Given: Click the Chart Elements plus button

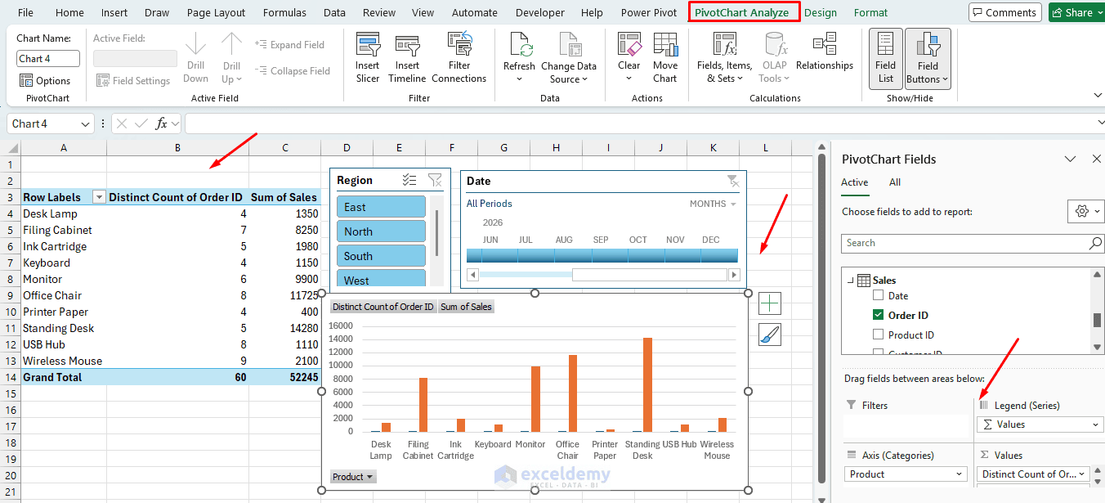Looking at the screenshot, I should (x=770, y=303).
